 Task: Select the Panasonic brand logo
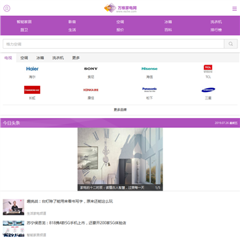pos(149,89)
